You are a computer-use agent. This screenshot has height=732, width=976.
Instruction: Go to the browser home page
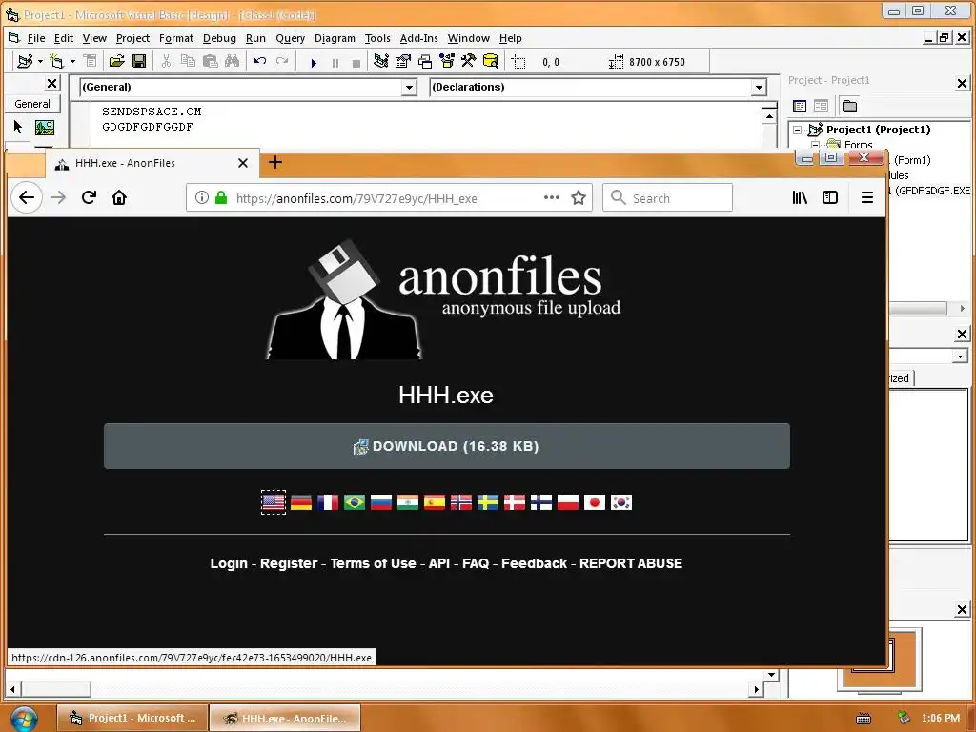119,197
